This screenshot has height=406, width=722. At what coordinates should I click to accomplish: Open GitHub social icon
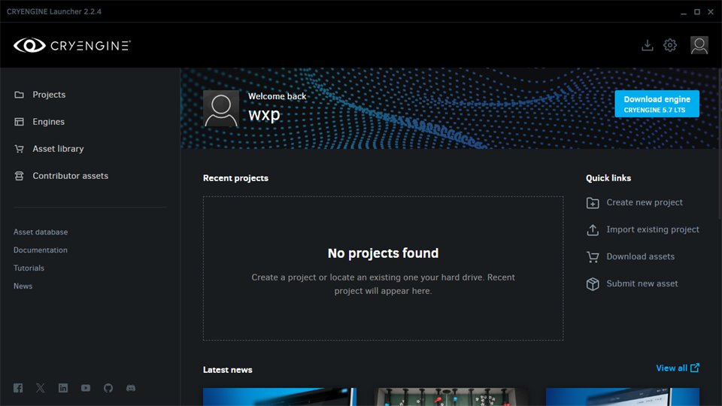[x=108, y=388]
